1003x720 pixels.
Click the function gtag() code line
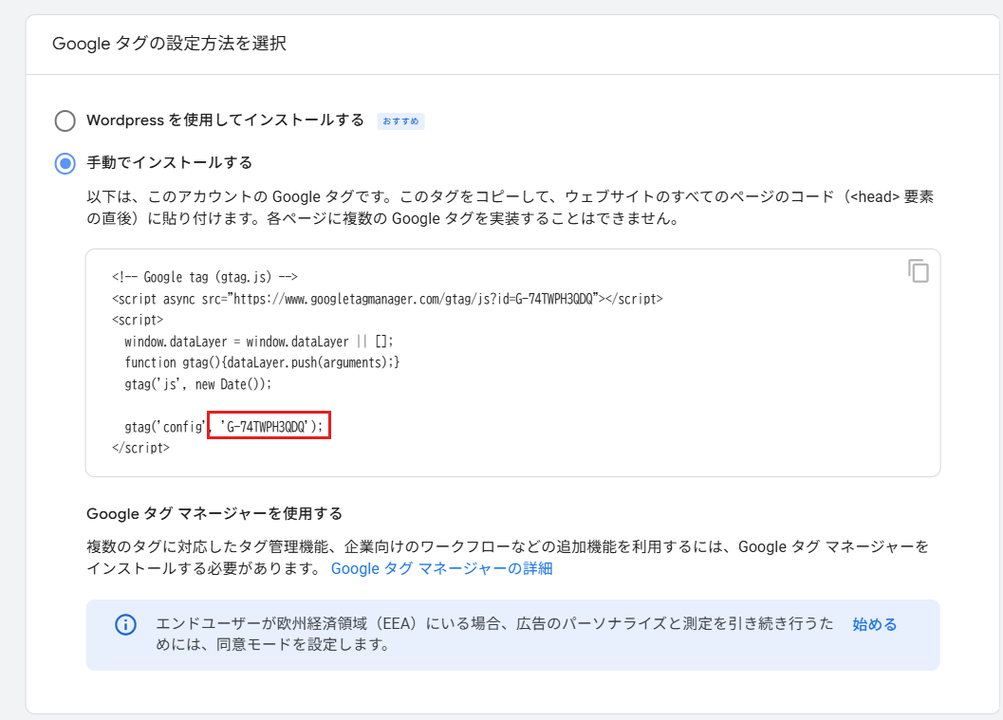pyautogui.click(x=262, y=362)
